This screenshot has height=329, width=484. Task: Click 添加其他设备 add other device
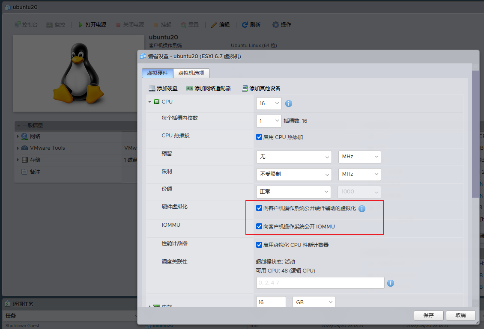click(x=261, y=89)
